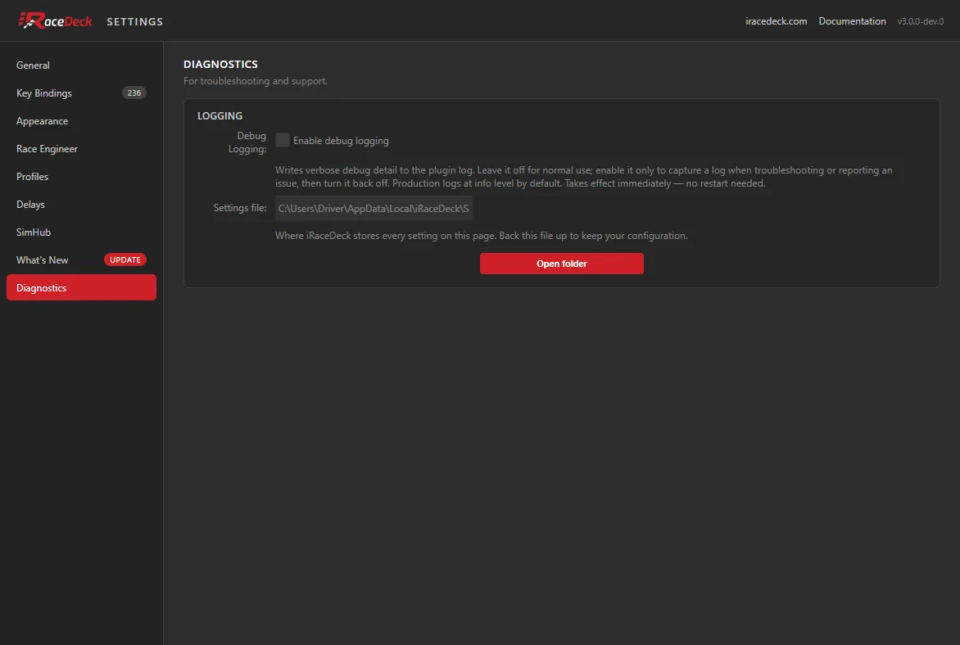Open Race Engineer settings
960x645 pixels.
(81, 149)
